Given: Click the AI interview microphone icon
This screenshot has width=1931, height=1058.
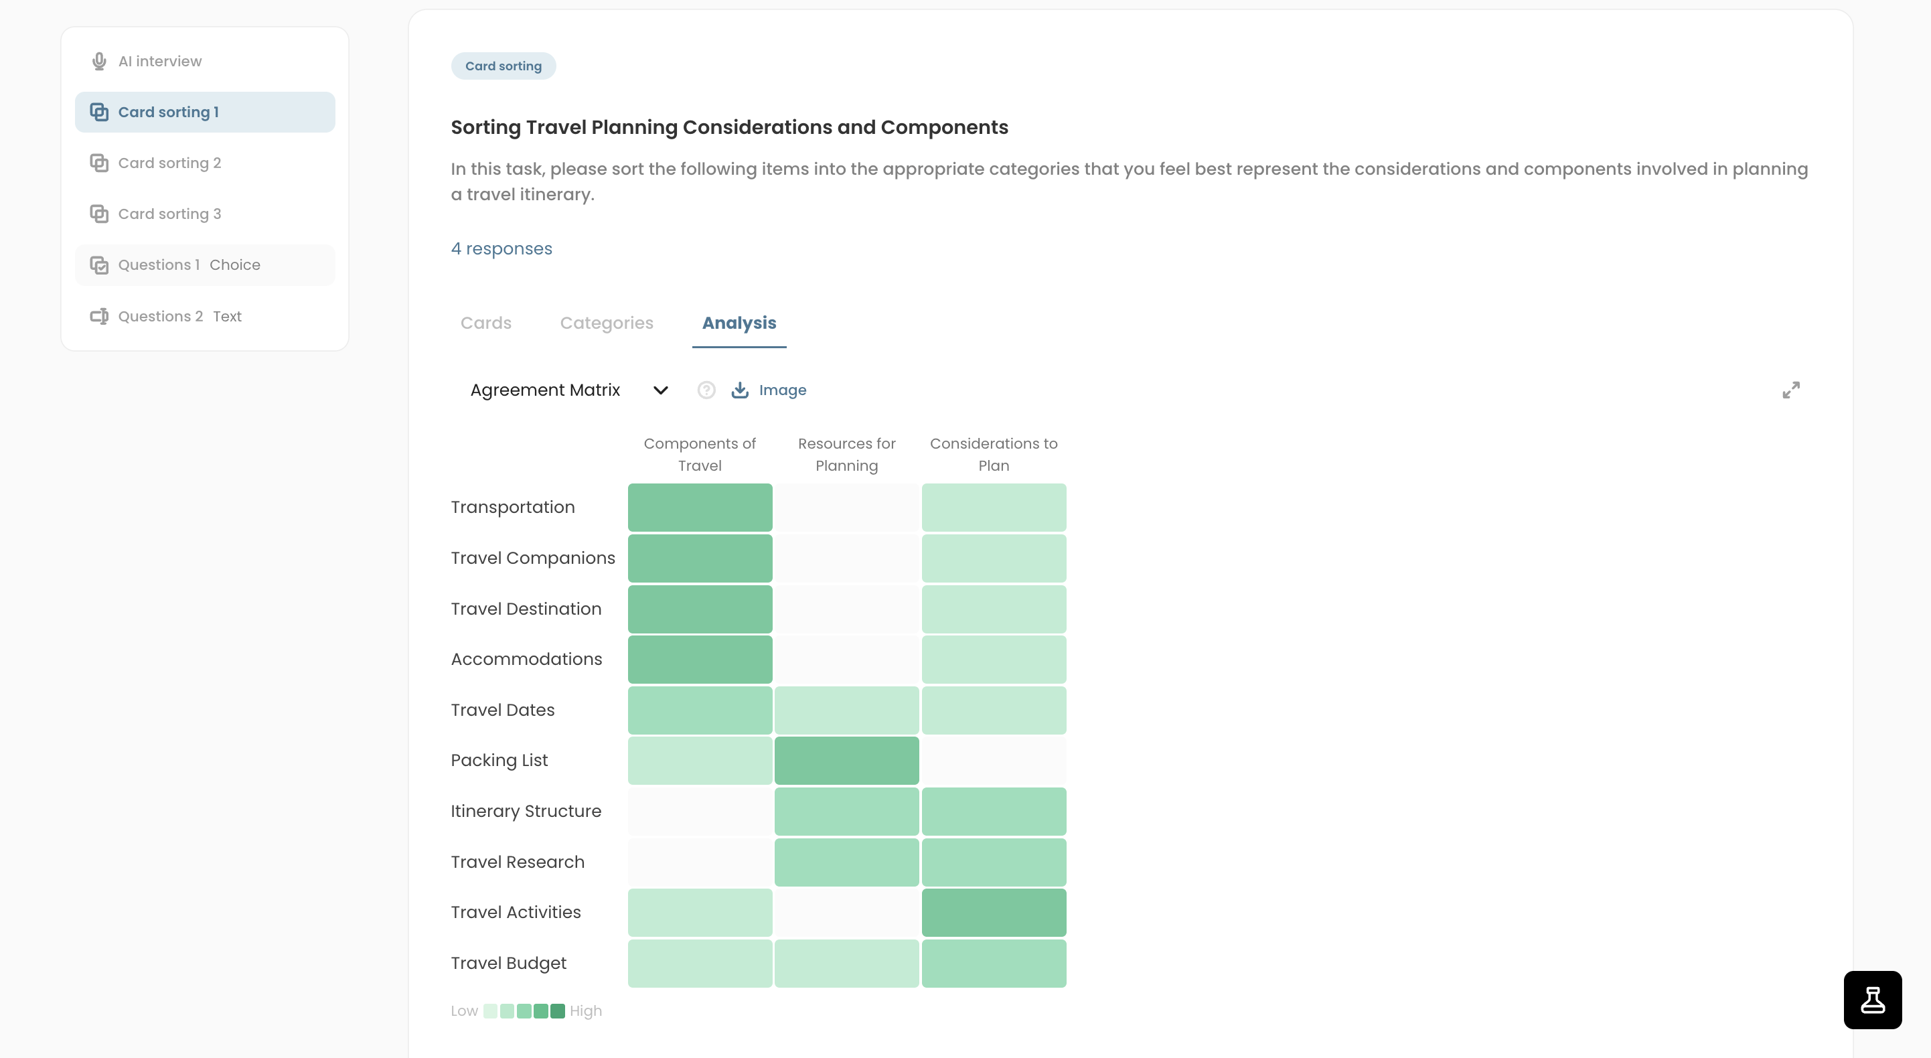Looking at the screenshot, I should (x=99, y=62).
